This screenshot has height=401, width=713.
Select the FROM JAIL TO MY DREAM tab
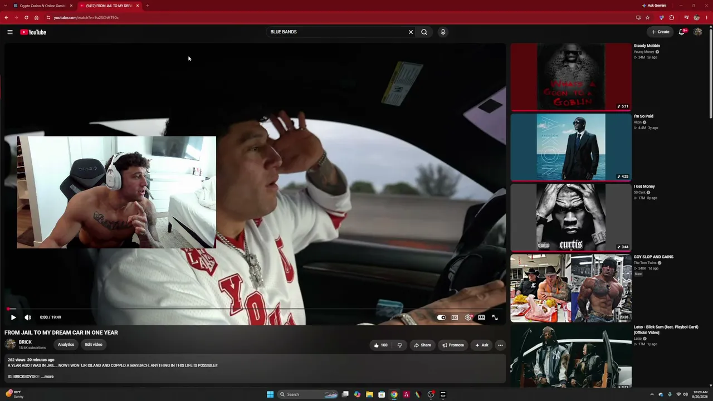pyautogui.click(x=109, y=6)
